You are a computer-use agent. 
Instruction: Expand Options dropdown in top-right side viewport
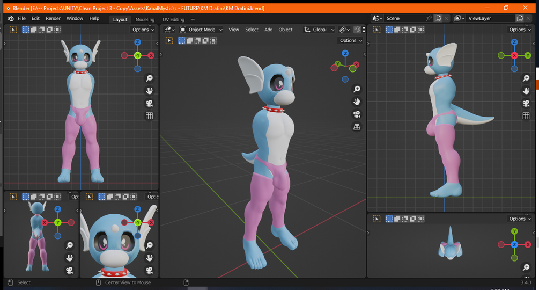point(520,30)
